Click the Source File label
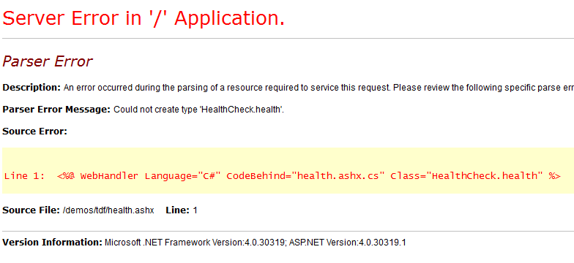 (31, 210)
